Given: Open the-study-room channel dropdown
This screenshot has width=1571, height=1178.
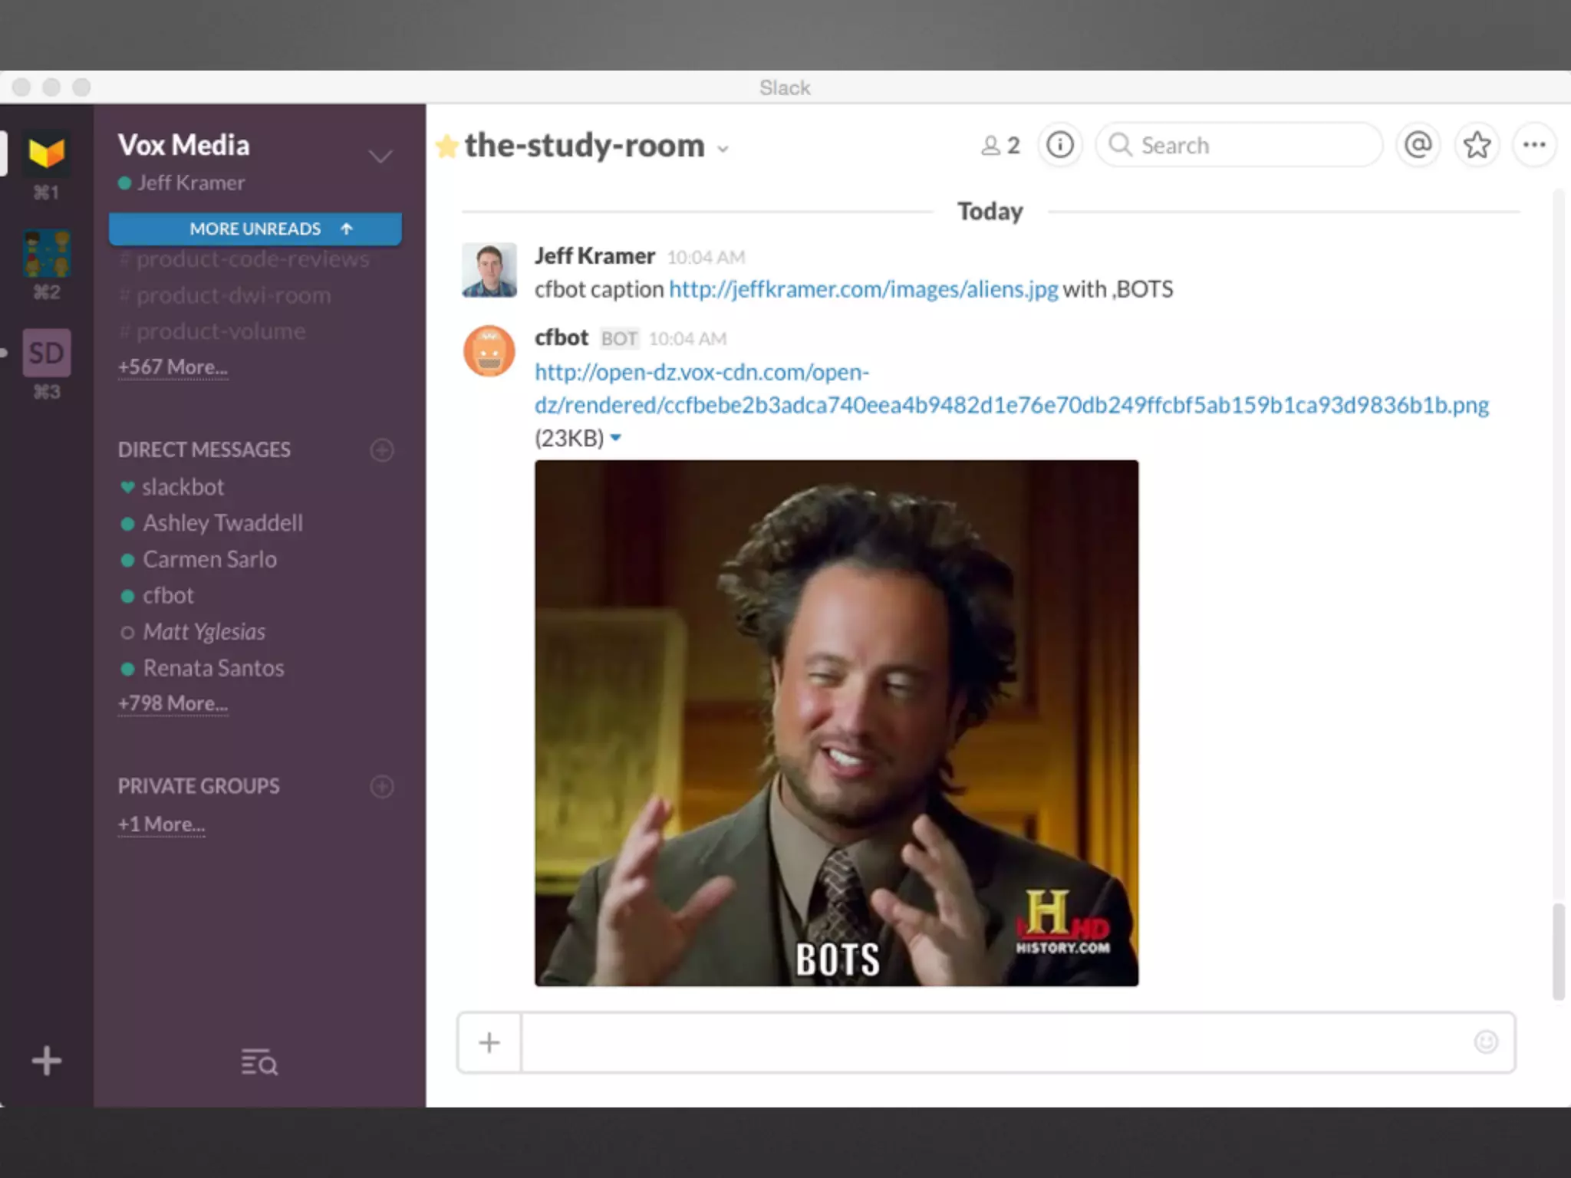Looking at the screenshot, I should pyautogui.click(x=723, y=149).
